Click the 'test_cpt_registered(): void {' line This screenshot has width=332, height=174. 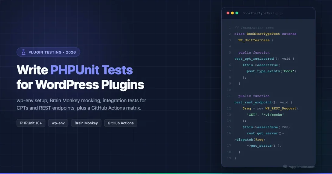264,59
